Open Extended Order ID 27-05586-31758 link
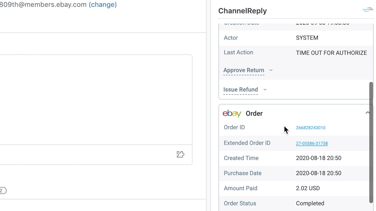The image size is (376, 211). click(312, 143)
